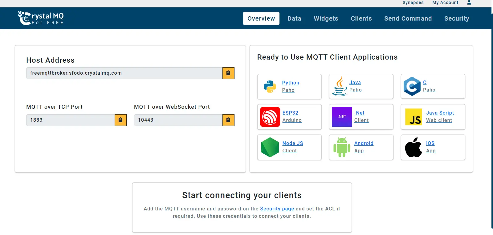Viewport: 493px width, 235px height.
Task: Click the Java logo icon
Action: point(340,86)
